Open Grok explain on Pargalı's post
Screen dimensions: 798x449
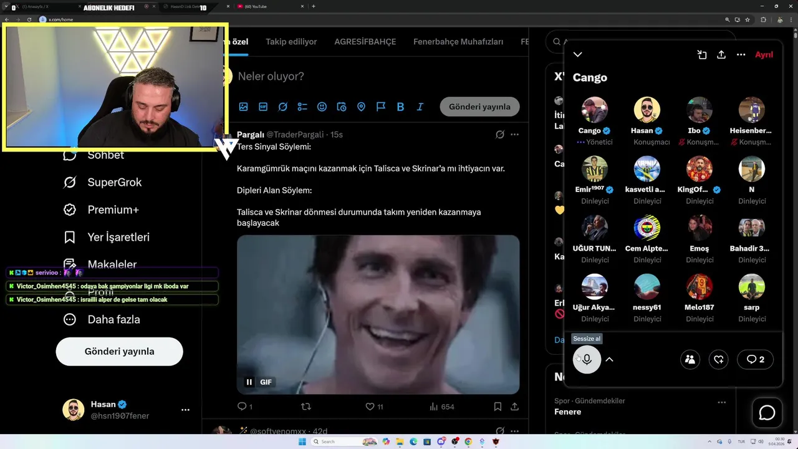pos(500,135)
